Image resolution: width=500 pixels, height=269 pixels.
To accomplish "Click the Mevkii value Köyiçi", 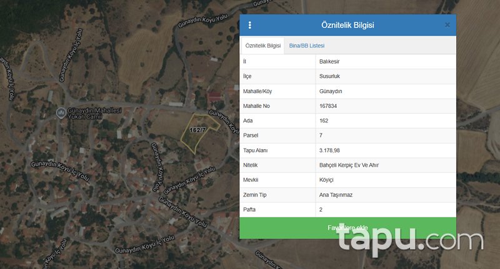I will coord(326,180).
